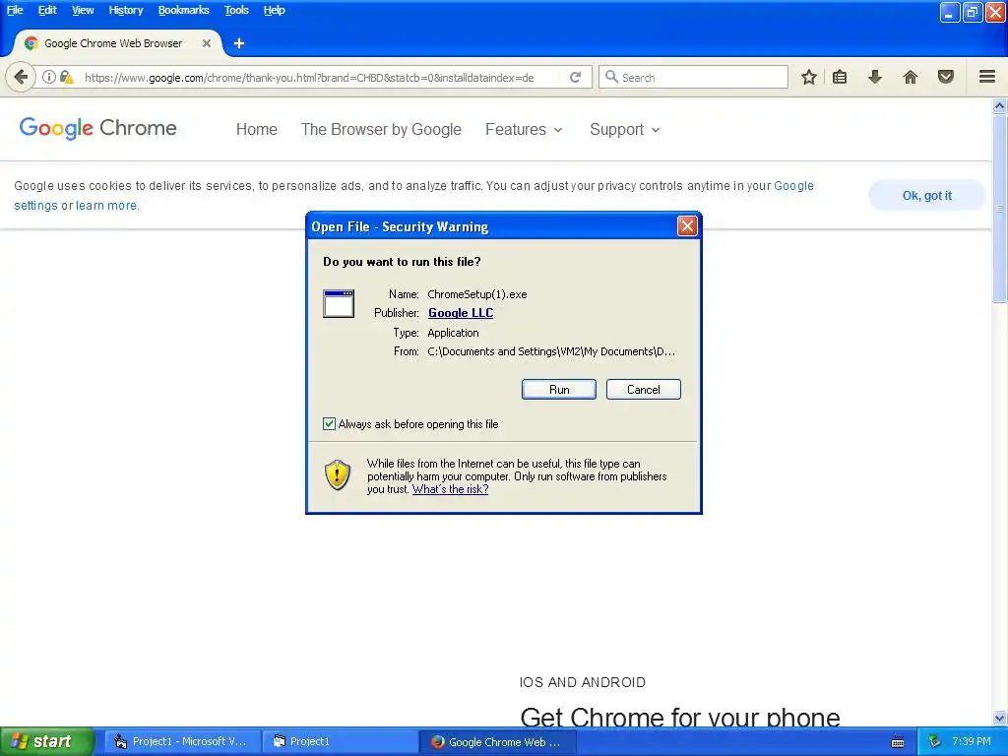Open the learn more link

tap(106, 205)
